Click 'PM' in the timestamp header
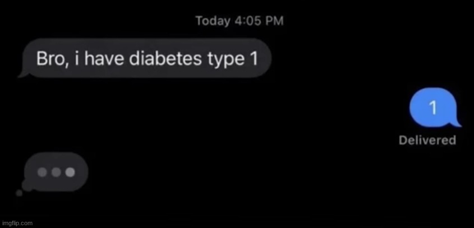Viewport: 474px width, 228px height. point(275,21)
